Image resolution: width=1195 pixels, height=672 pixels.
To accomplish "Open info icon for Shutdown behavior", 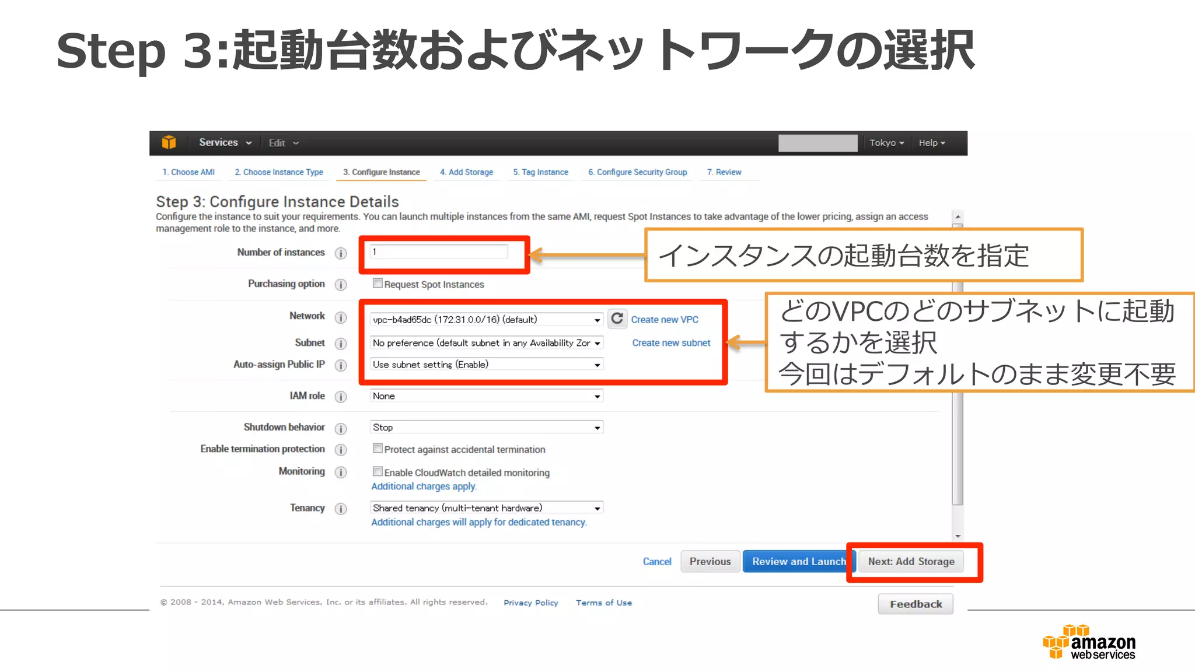I will 341,429.
